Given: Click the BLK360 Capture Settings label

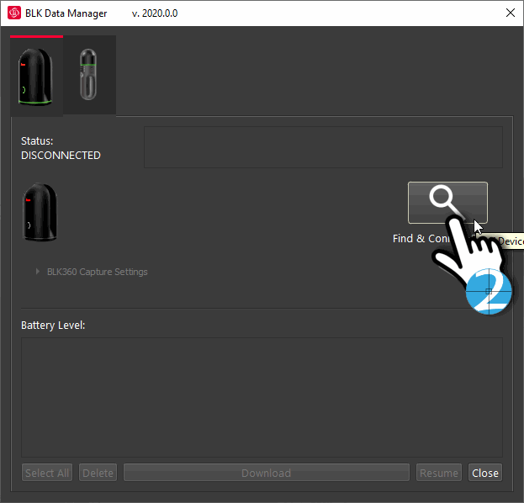Looking at the screenshot, I should point(98,272).
